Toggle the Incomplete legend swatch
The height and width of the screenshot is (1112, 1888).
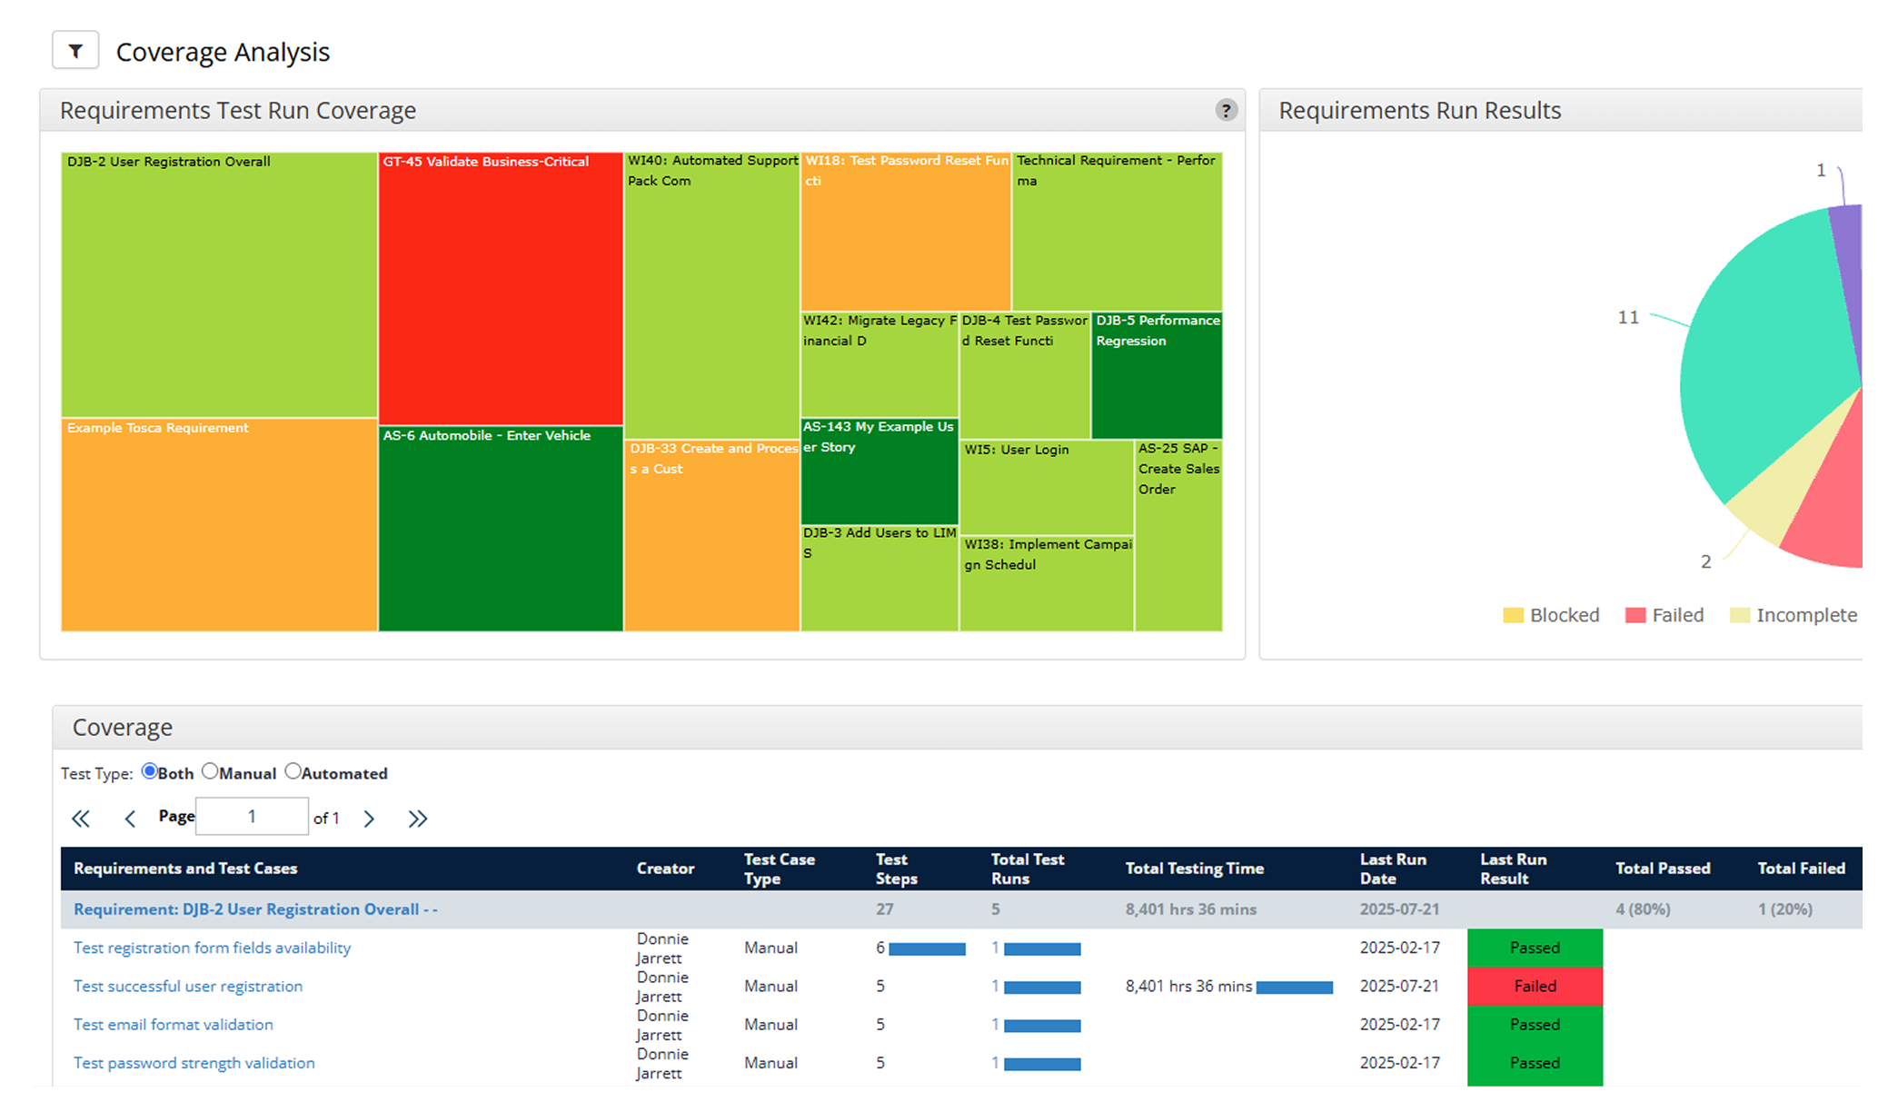click(1739, 615)
